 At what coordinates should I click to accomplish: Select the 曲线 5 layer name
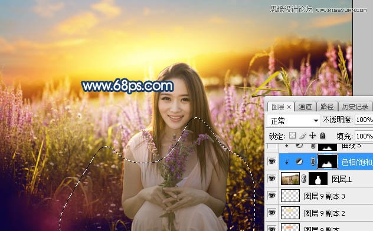pos(351,146)
